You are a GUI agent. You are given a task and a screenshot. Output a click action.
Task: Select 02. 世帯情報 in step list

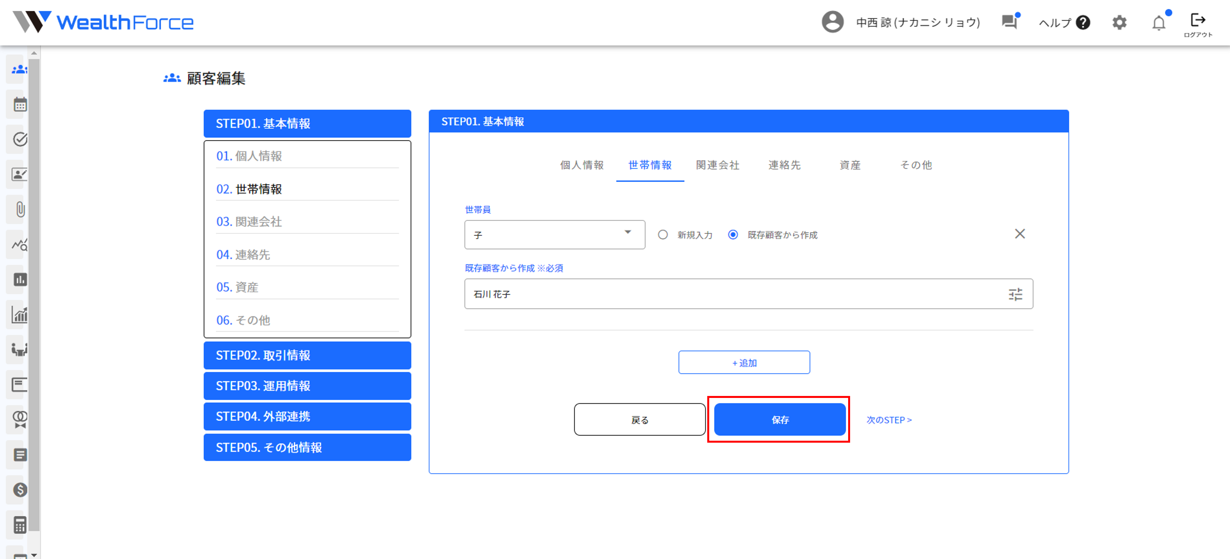(307, 189)
